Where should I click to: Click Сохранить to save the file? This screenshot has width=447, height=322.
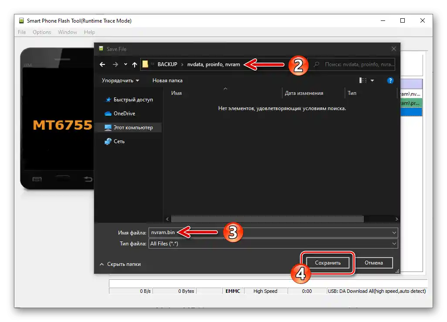(328, 263)
